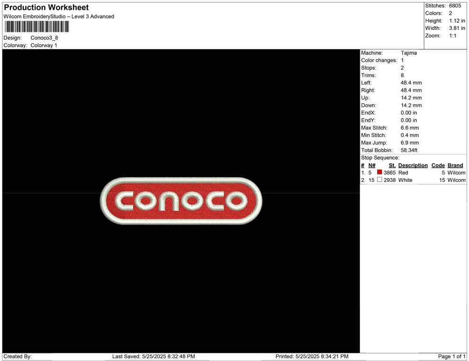This screenshot has width=469, height=361.
Task: Click the 'Created By:' footer label
Action: (18, 356)
